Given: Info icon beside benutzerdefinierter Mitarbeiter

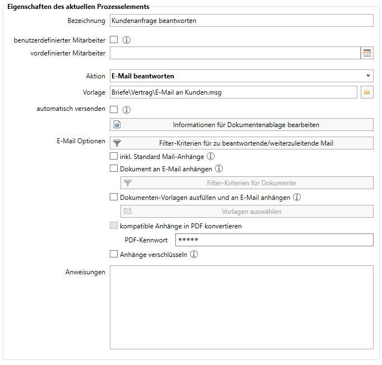Looking at the screenshot, I should click(127, 40).
